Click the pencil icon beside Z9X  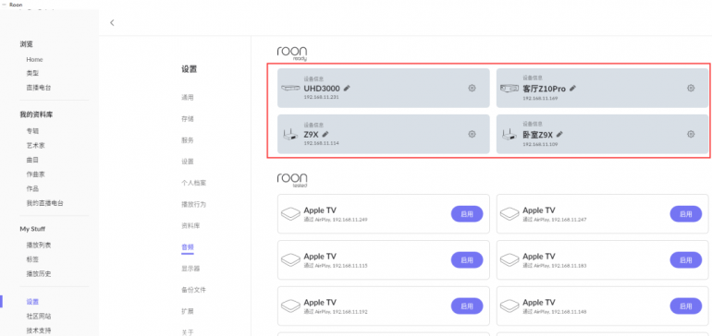[x=325, y=134]
